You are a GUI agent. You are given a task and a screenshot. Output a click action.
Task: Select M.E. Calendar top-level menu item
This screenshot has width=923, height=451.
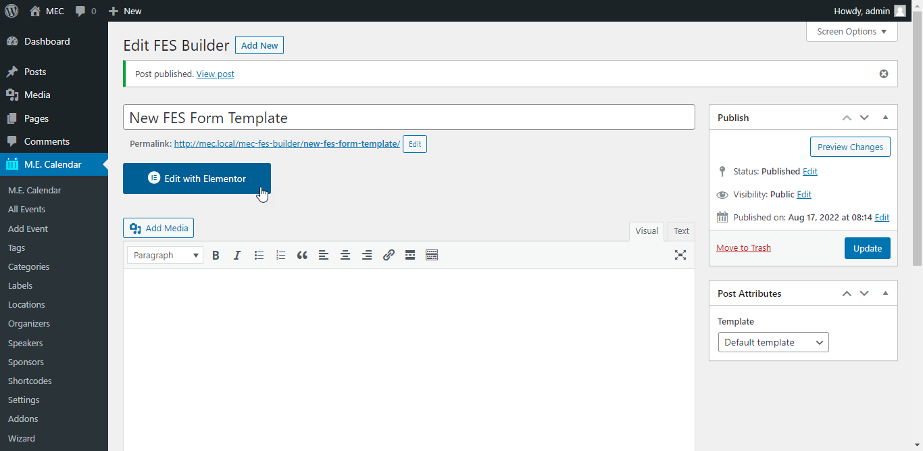coord(53,164)
